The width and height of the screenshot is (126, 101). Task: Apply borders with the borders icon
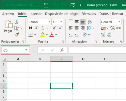coord(30,35)
